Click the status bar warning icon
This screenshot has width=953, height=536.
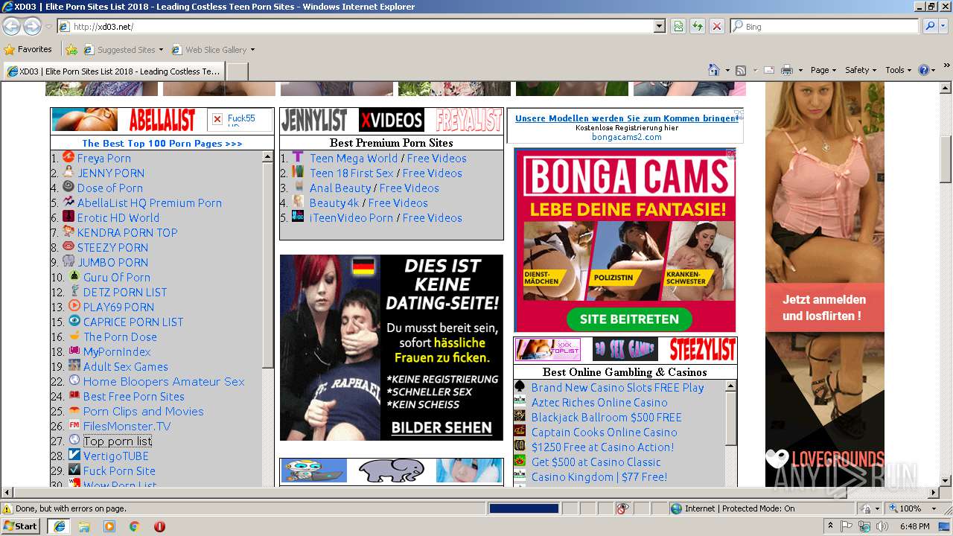click(8, 508)
